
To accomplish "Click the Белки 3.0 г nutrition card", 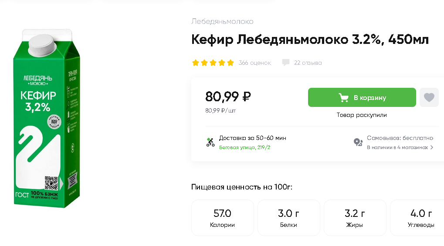I will 288,218.
